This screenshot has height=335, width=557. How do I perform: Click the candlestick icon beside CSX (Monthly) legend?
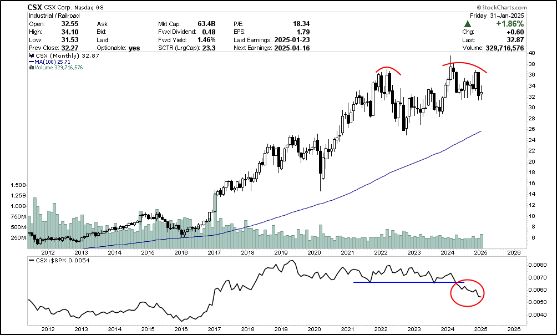click(x=31, y=56)
